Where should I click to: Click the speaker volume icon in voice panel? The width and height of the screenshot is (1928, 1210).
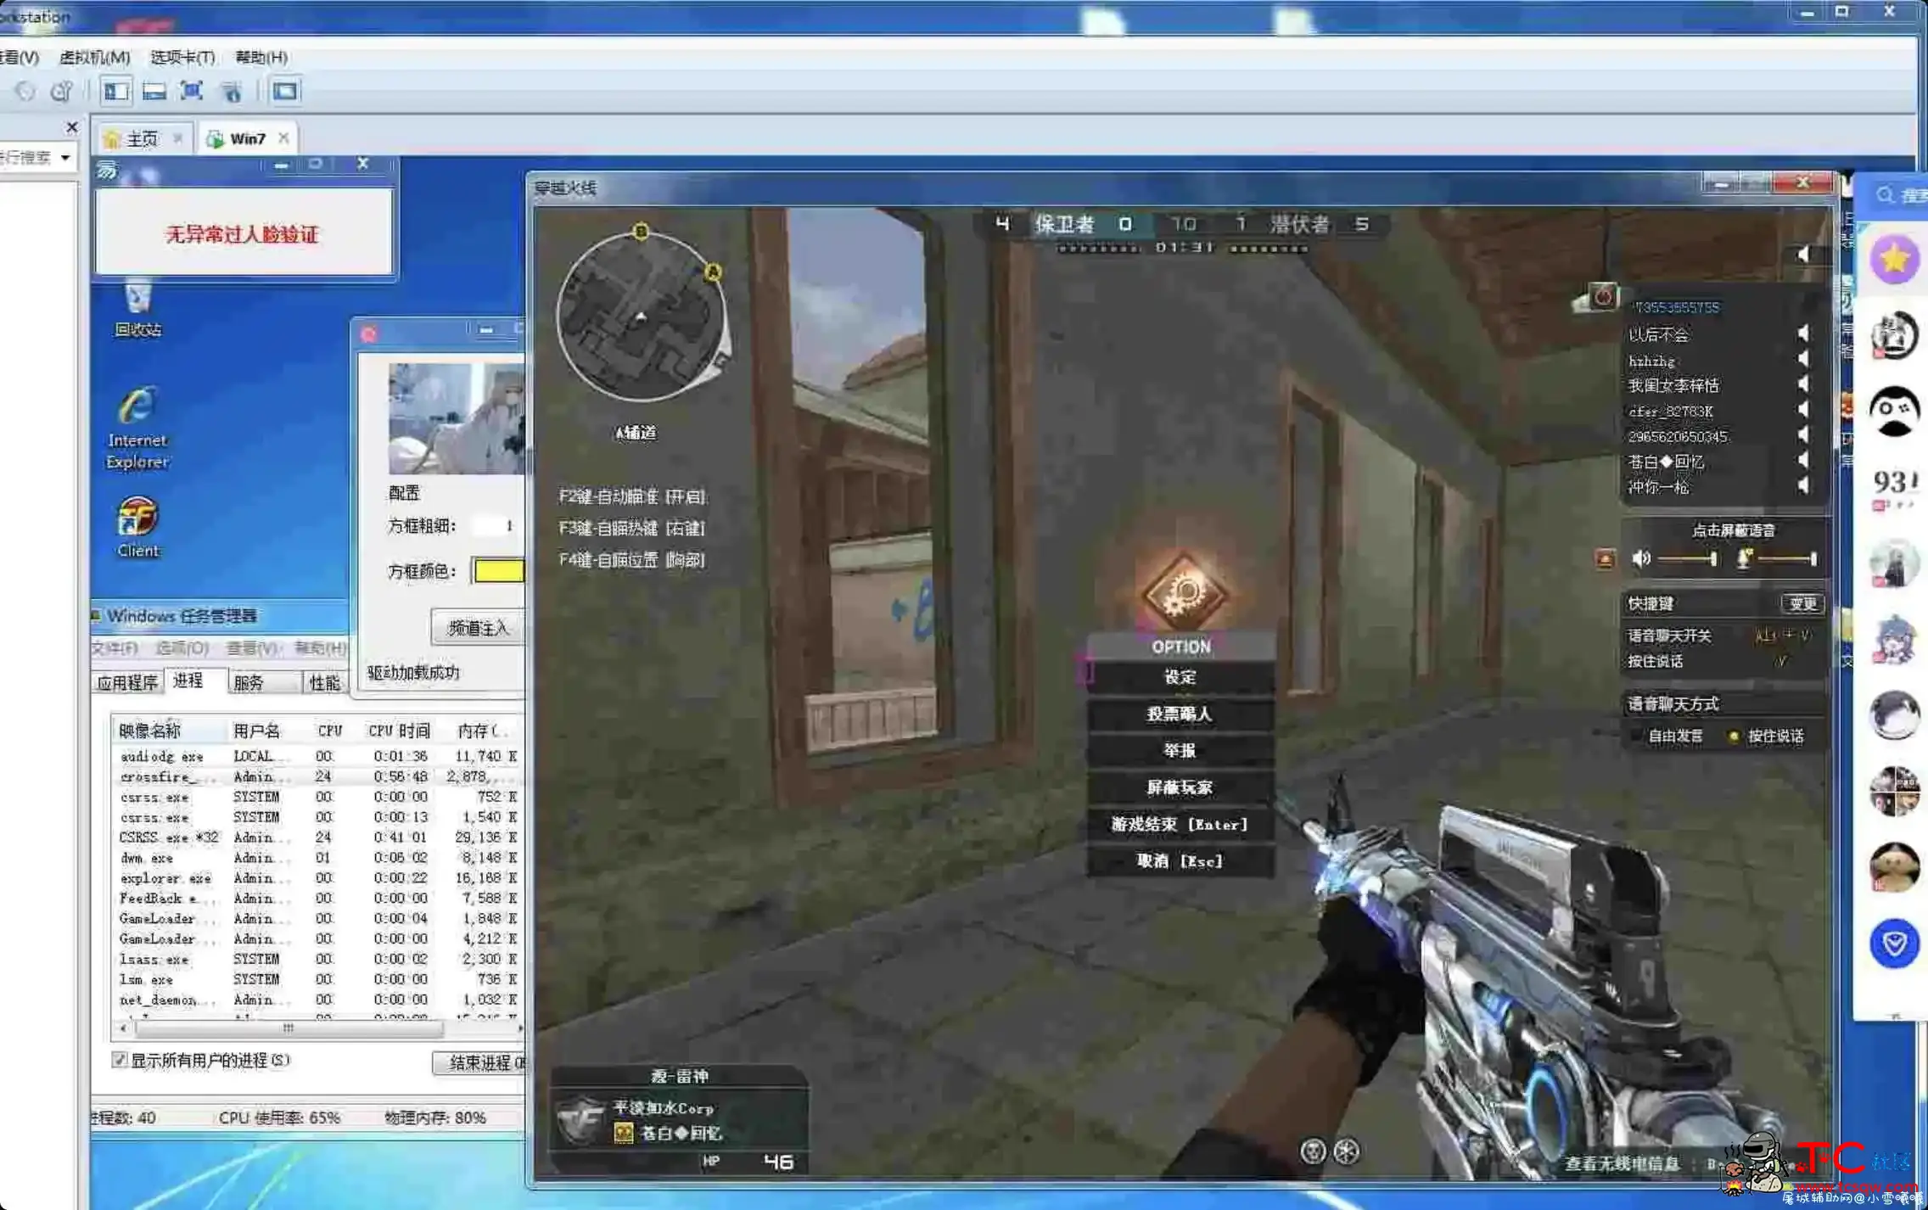(x=1642, y=558)
